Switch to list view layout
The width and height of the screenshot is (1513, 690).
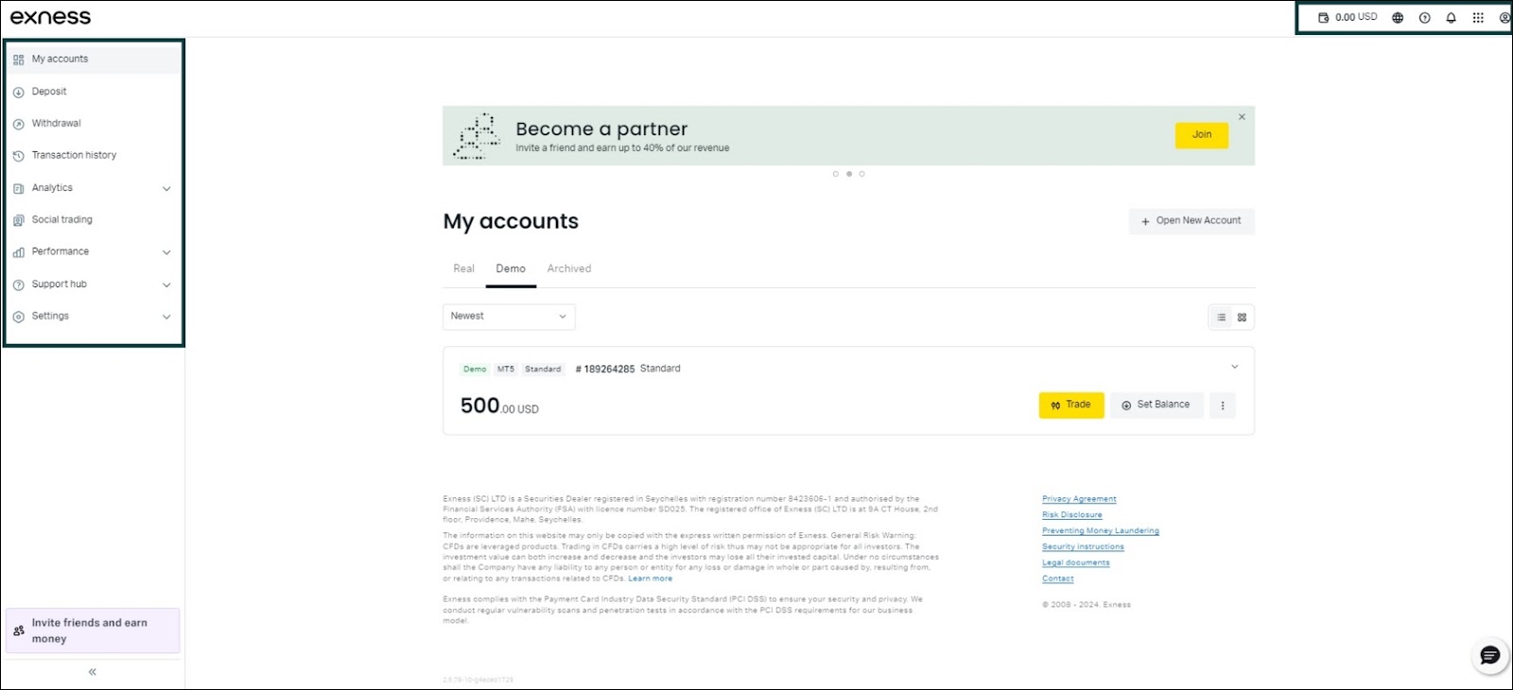(x=1221, y=318)
